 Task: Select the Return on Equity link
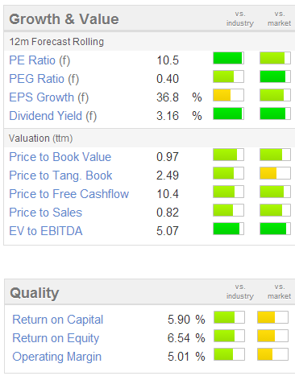pyautogui.click(x=56, y=338)
